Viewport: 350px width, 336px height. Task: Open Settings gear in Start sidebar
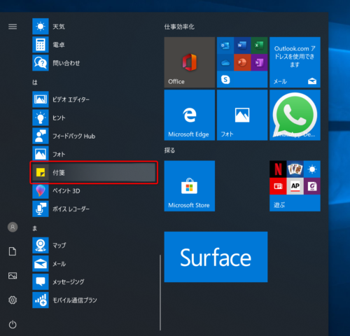13,300
